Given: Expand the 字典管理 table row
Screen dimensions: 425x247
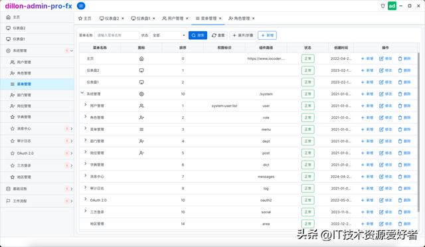Looking at the screenshot, I should [x=86, y=163].
